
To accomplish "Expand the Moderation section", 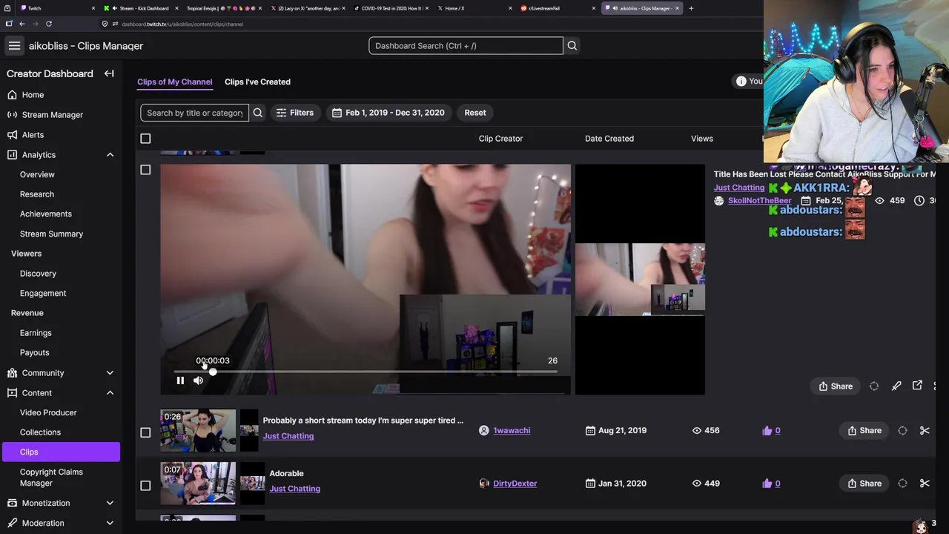I will [x=110, y=523].
